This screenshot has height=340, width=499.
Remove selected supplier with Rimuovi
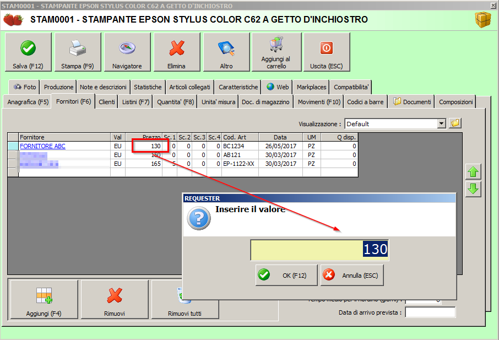pyautogui.click(x=115, y=299)
